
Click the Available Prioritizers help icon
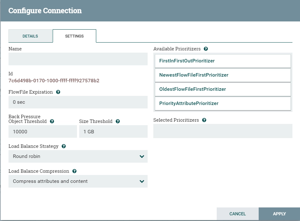[206, 49]
